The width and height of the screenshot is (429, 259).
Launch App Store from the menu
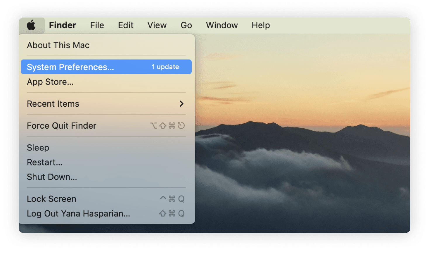coord(50,82)
